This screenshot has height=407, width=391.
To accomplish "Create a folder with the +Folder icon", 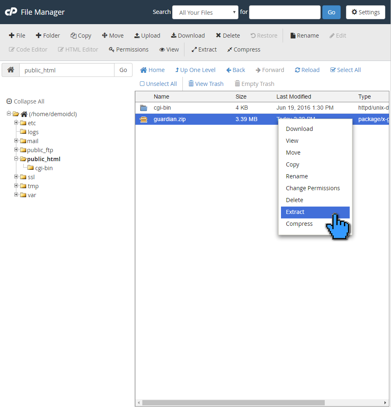I will click(47, 35).
